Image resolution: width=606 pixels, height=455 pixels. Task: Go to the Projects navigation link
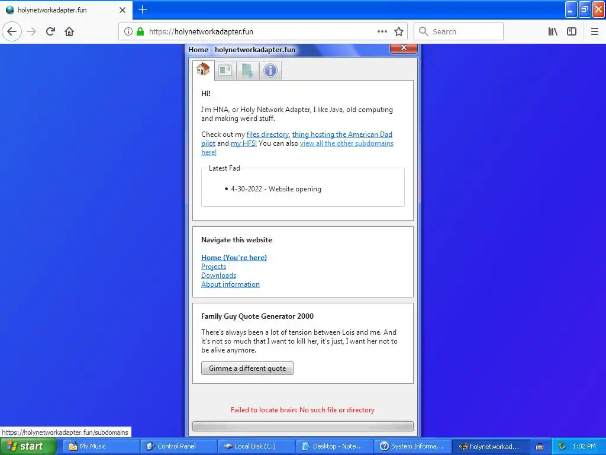click(x=213, y=266)
